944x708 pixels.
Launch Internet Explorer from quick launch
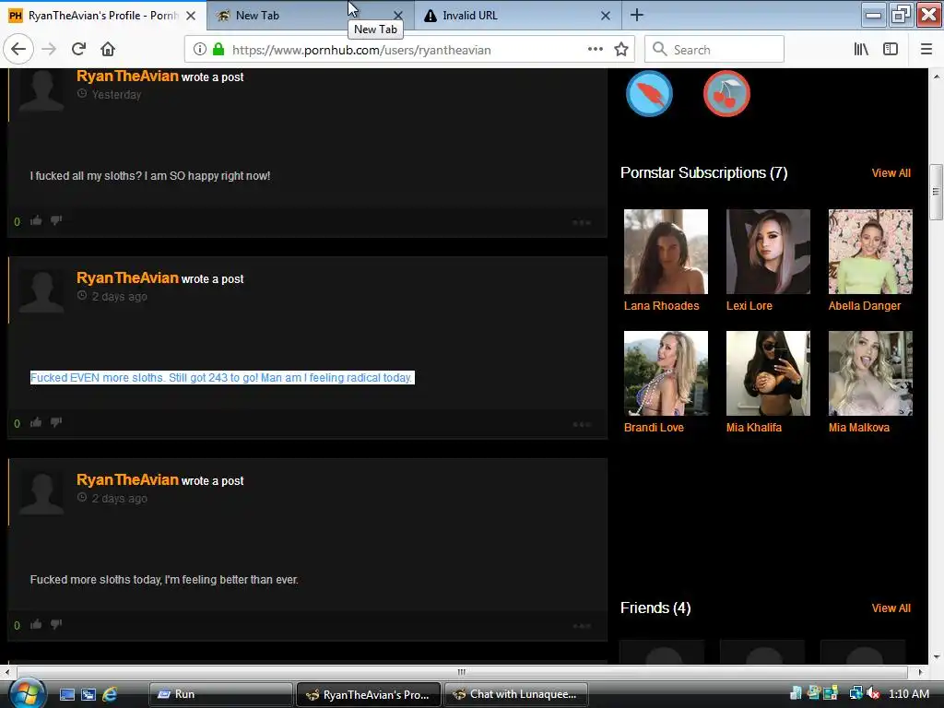[111, 694]
